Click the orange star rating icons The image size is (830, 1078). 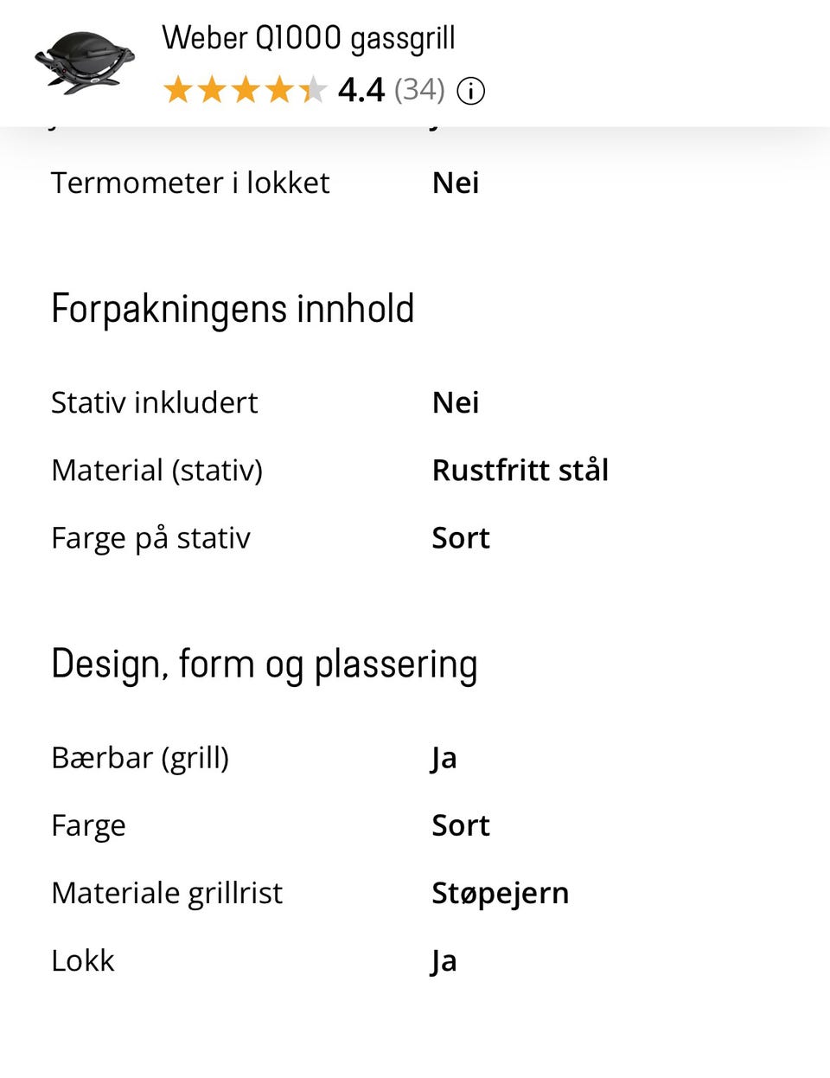245,90
